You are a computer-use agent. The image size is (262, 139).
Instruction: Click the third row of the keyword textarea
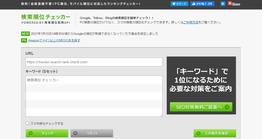click(x=94, y=96)
